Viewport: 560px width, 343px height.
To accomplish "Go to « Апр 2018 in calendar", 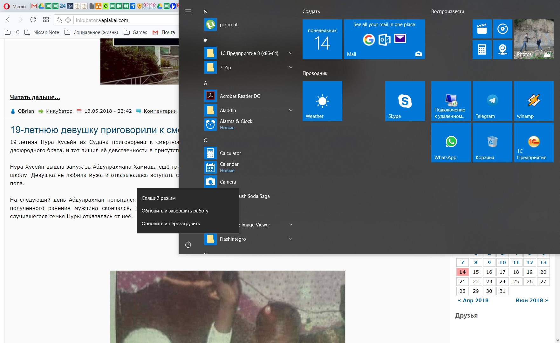I will (x=473, y=300).
